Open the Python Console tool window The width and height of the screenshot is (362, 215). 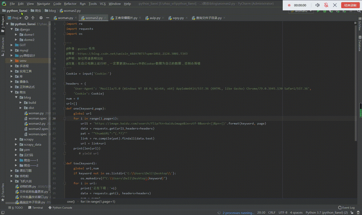point(60,207)
